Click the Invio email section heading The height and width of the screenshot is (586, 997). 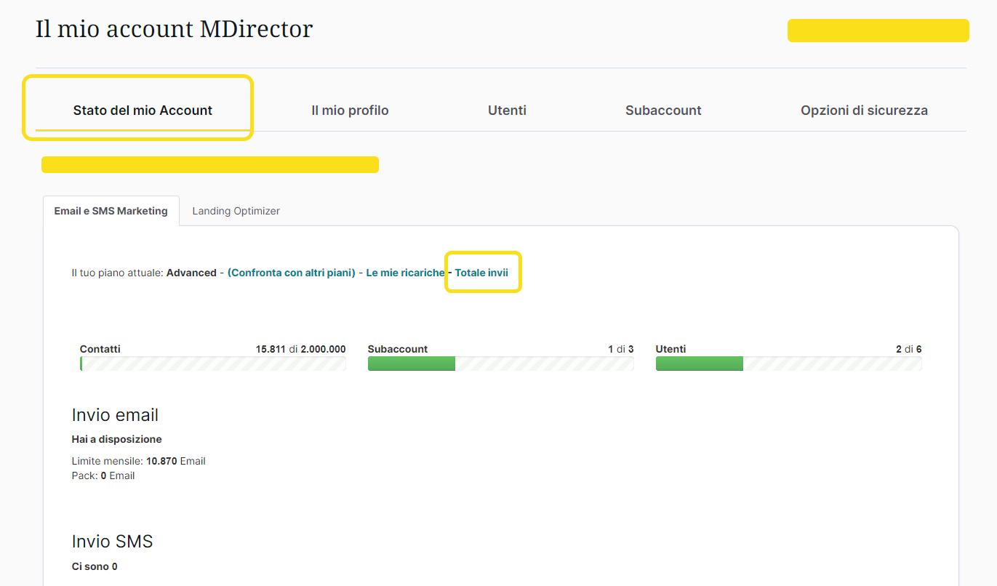(x=115, y=415)
